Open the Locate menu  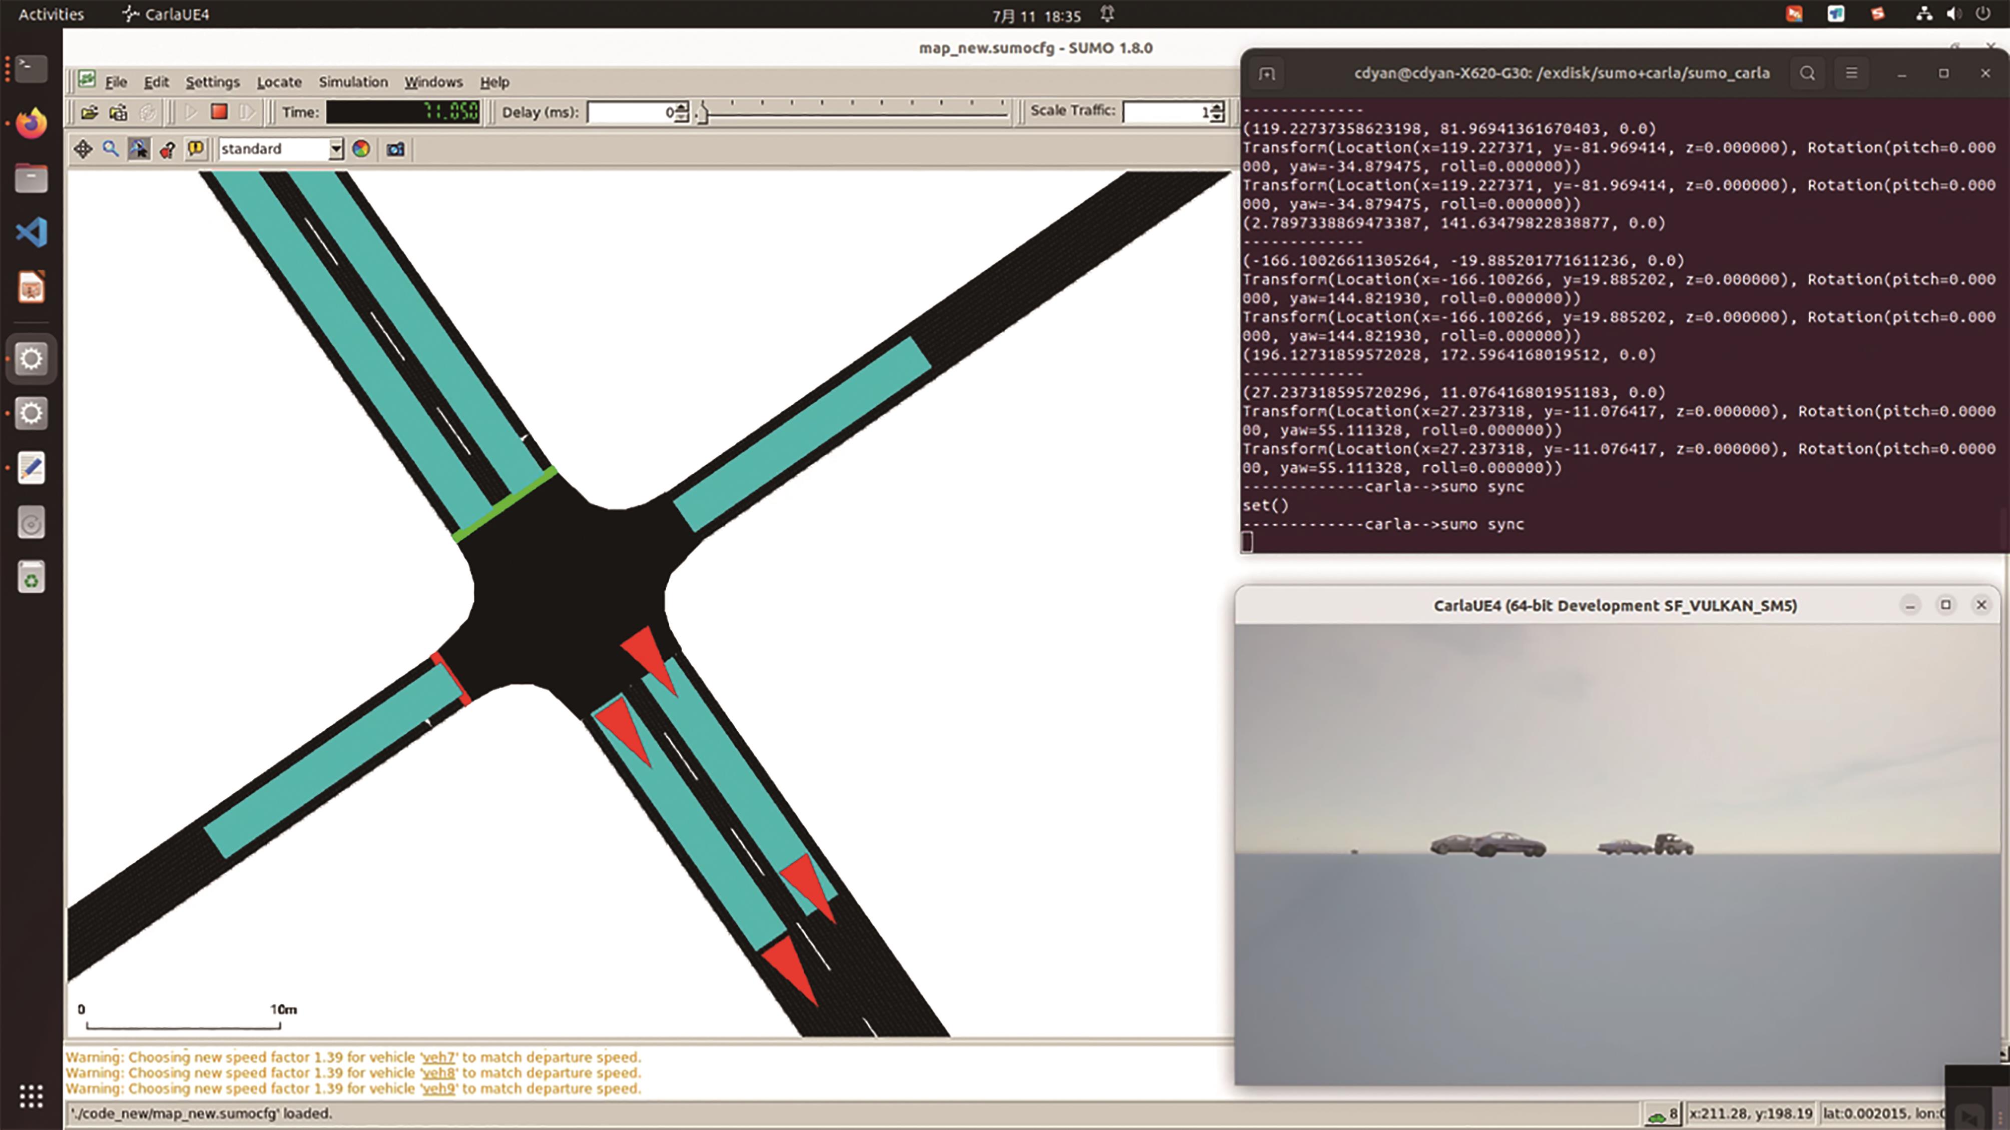pyautogui.click(x=279, y=82)
